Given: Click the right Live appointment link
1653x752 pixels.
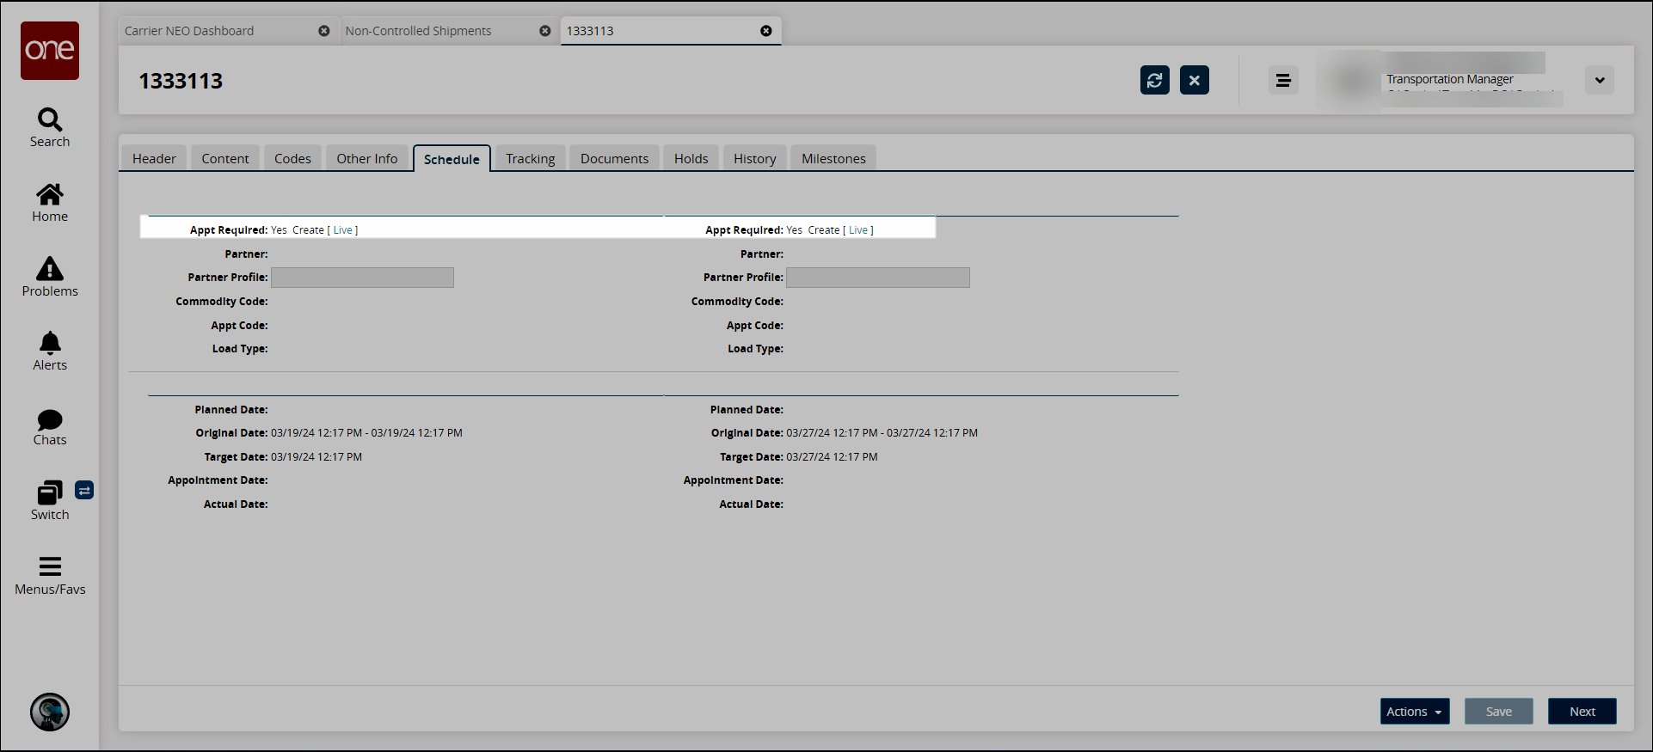Looking at the screenshot, I should [x=858, y=230].
